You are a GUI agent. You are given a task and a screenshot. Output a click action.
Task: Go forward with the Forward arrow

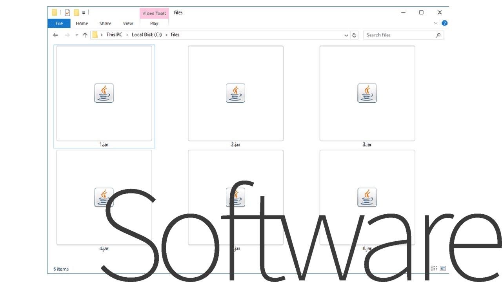67,35
